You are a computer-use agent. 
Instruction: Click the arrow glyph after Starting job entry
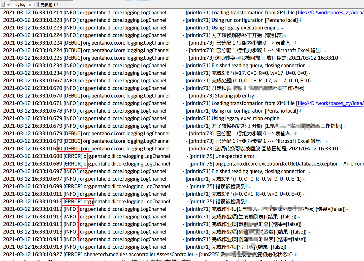[x=257, y=96]
